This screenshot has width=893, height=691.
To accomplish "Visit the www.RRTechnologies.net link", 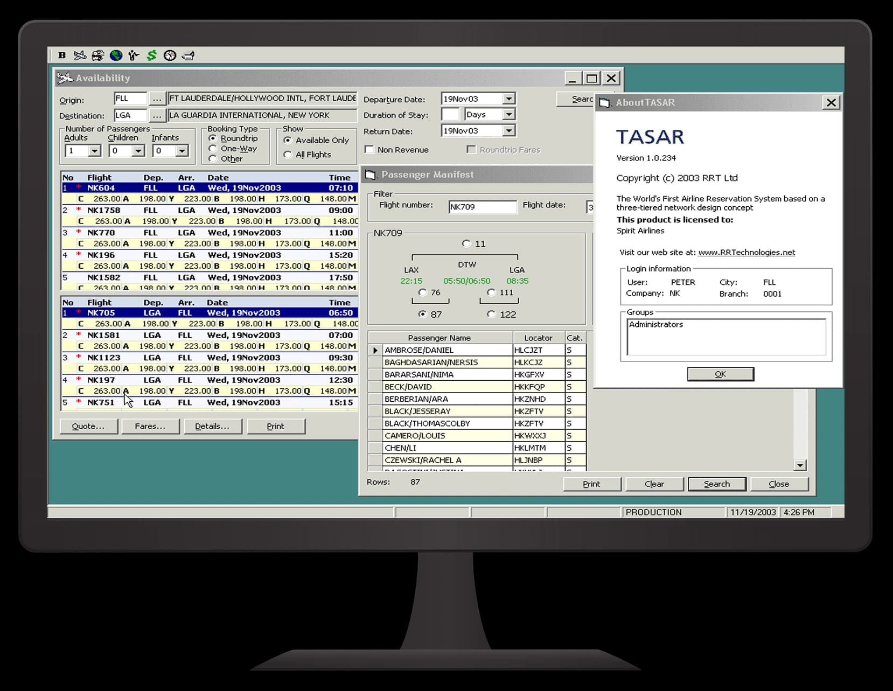I will [746, 253].
